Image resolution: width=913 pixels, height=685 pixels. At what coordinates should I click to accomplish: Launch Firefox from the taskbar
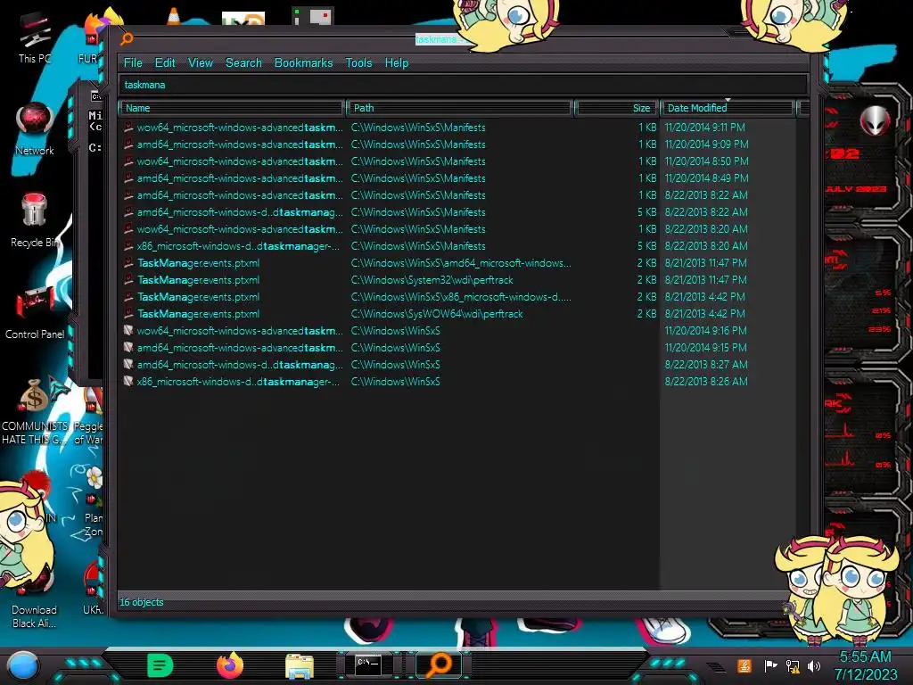[x=230, y=665]
